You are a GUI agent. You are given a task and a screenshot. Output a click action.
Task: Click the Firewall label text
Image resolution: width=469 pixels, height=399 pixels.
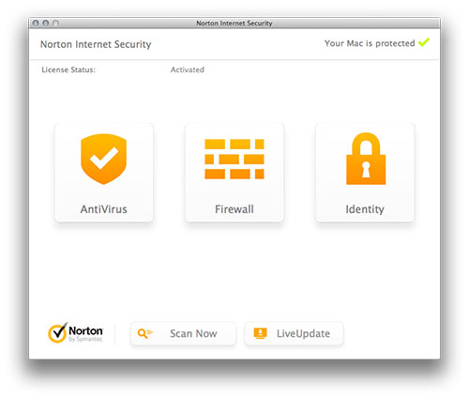click(x=234, y=209)
